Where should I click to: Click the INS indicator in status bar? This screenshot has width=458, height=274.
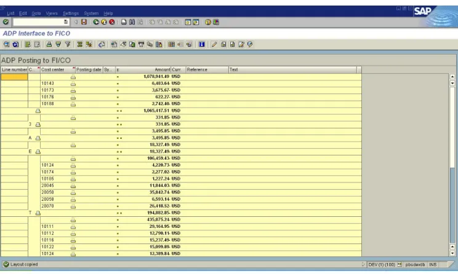point(433,265)
